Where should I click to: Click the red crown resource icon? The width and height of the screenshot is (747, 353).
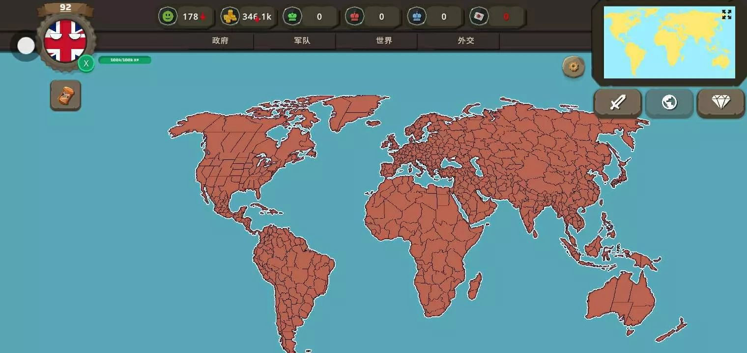point(354,17)
